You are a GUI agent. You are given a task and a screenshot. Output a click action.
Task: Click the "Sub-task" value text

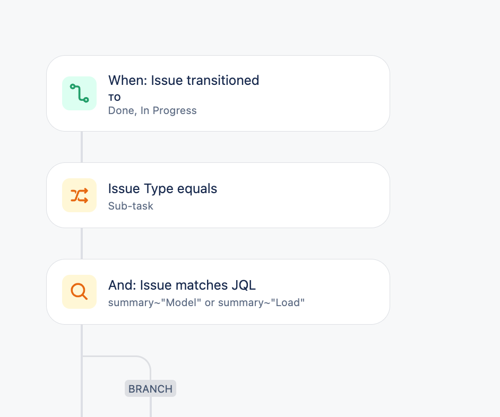click(x=131, y=206)
